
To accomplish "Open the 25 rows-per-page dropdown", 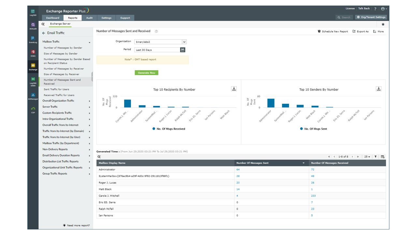I will (367, 157).
